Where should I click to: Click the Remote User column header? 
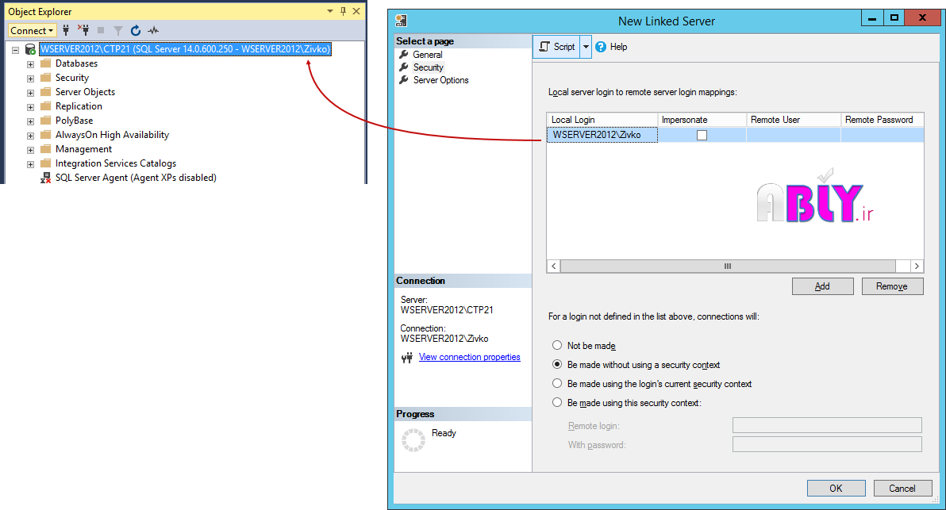(x=794, y=119)
